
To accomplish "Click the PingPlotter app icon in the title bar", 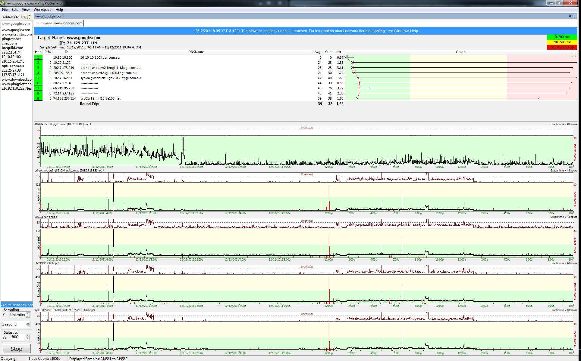I will coord(3,3).
